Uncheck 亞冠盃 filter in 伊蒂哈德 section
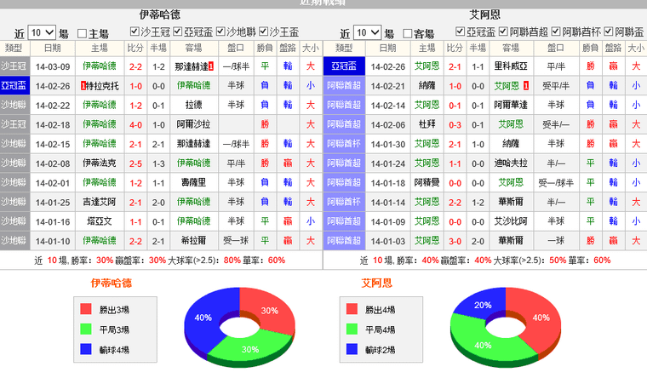The image size is (647, 378). tap(177, 31)
